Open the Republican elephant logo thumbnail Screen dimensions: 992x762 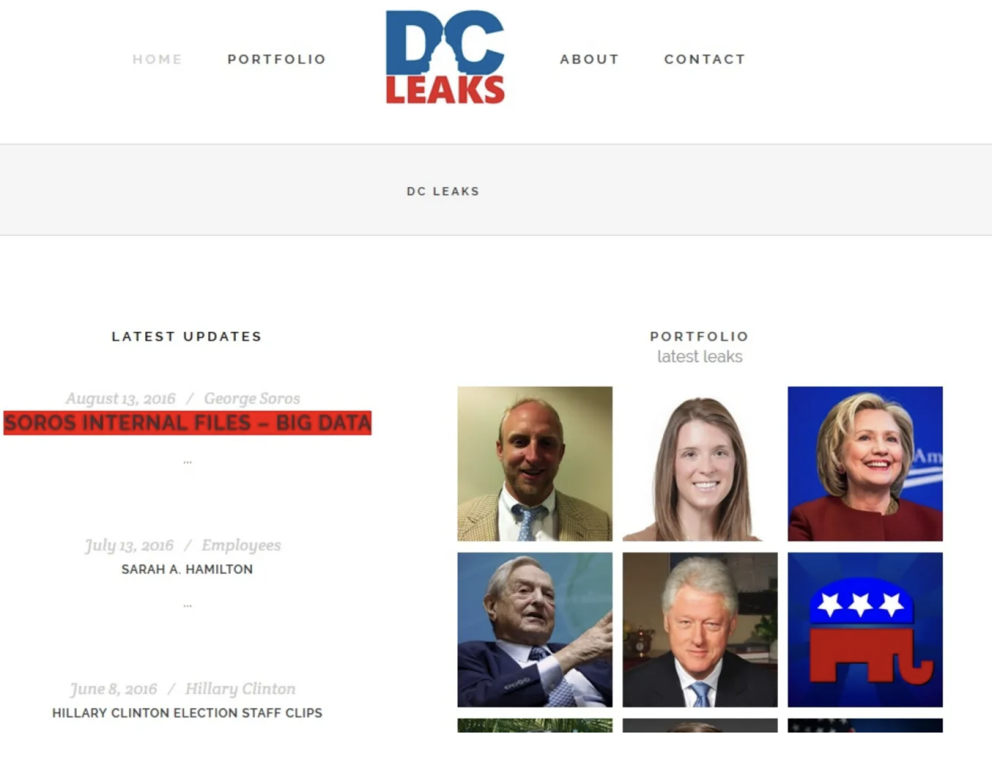pyautogui.click(x=865, y=630)
